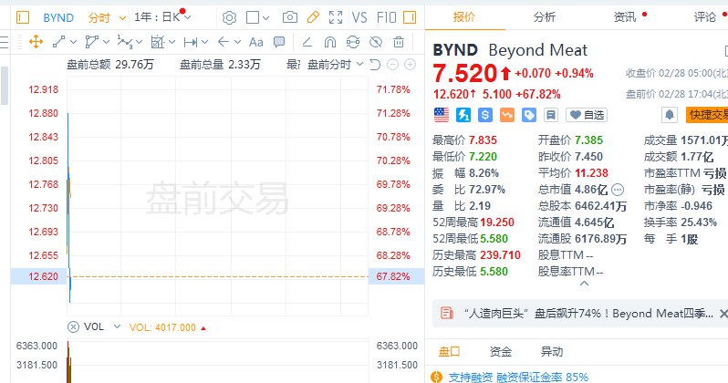The width and height of the screenshot is (728, 383).
Task: Select the left arrow annotation tool
Action: 224,42
